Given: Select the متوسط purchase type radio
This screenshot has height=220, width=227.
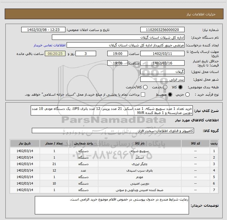Looking at the screenshot, I should (x=170, y=94).
